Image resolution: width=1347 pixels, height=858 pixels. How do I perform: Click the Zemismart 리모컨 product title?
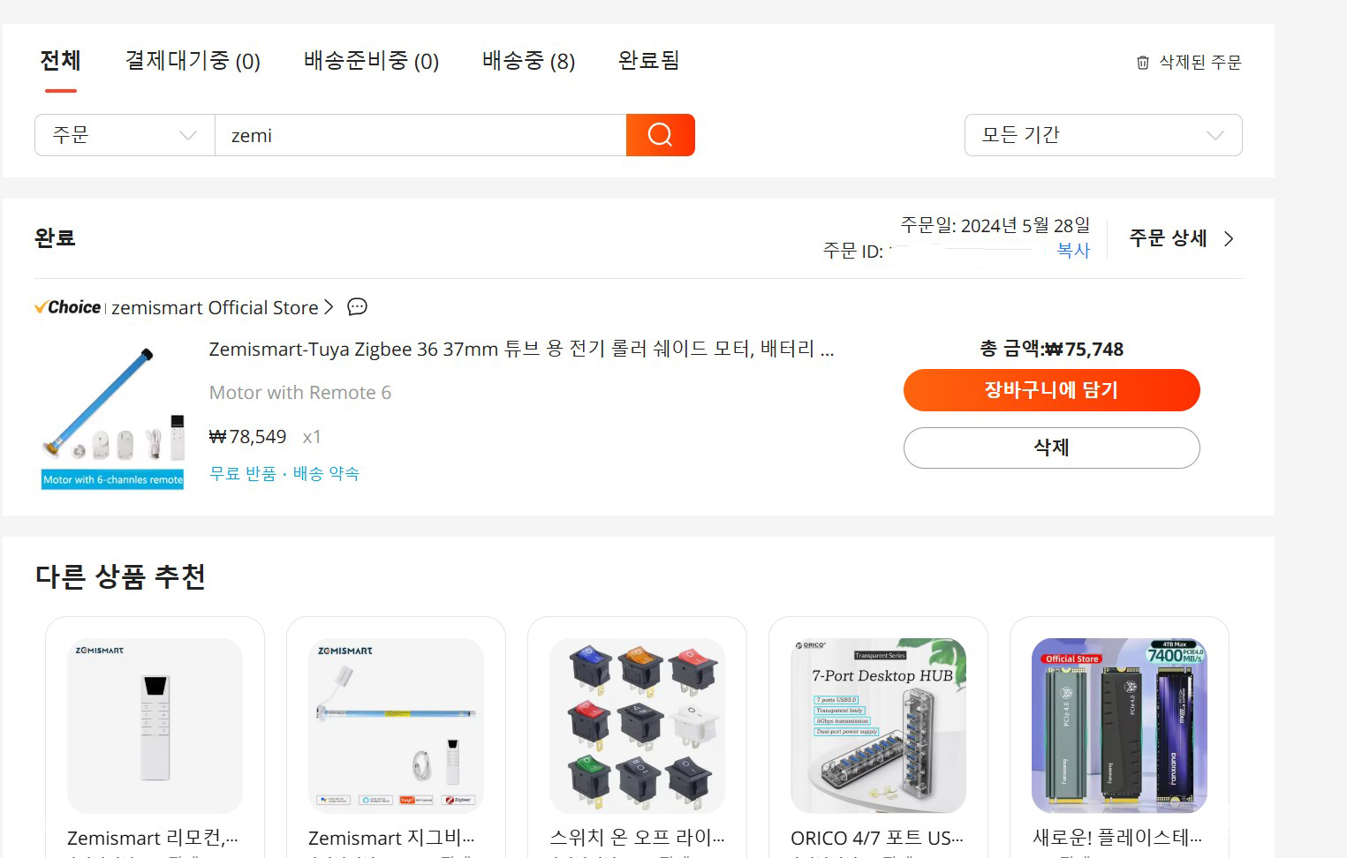[153, 837]
